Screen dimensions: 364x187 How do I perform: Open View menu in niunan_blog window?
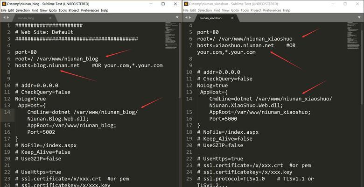(x=44, y=10)
